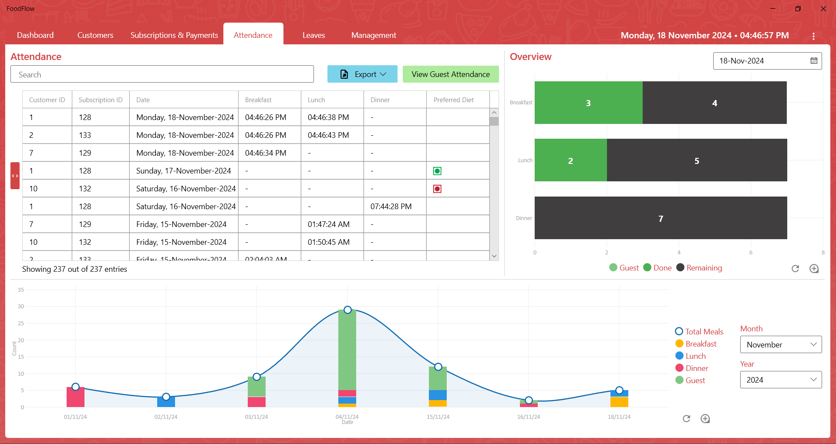Toggle Guest series in Overview legend

[x=624, y=268]
